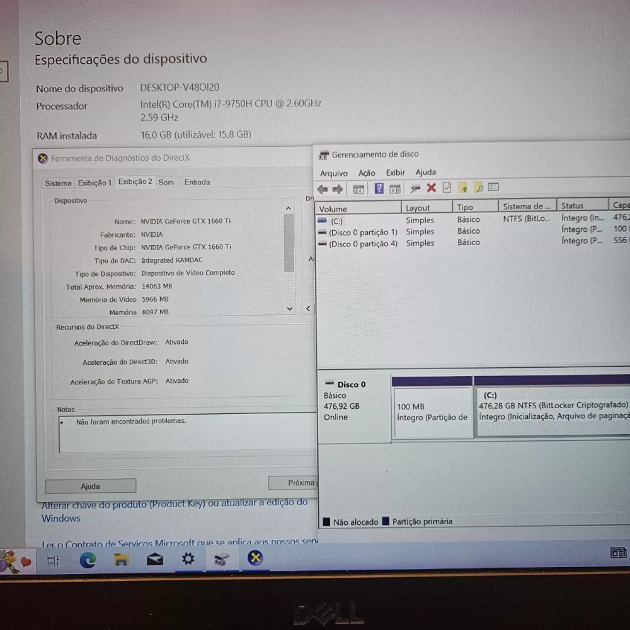Click the Ajuda button in DirectX tool
The image size is (630, 630).
(90, 486)
